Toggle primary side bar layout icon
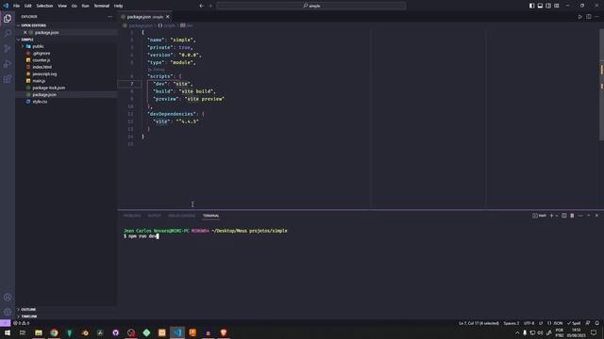 pos(531,6)
